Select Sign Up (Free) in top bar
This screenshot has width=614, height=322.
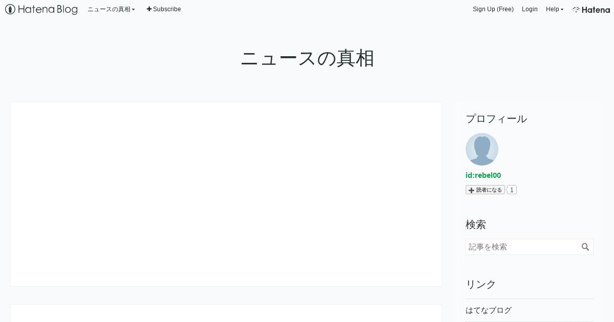[493, 9]
